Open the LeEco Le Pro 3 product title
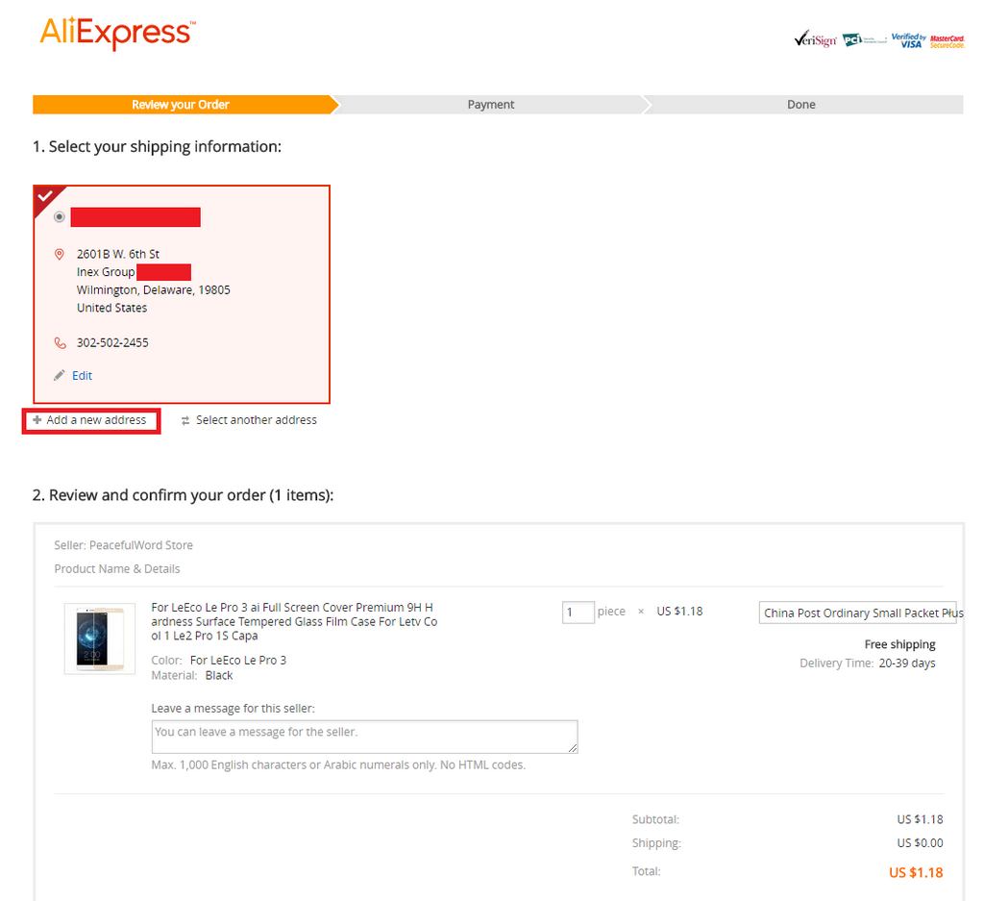The height and width of the screenshot is (901, 984). [294, 621]
